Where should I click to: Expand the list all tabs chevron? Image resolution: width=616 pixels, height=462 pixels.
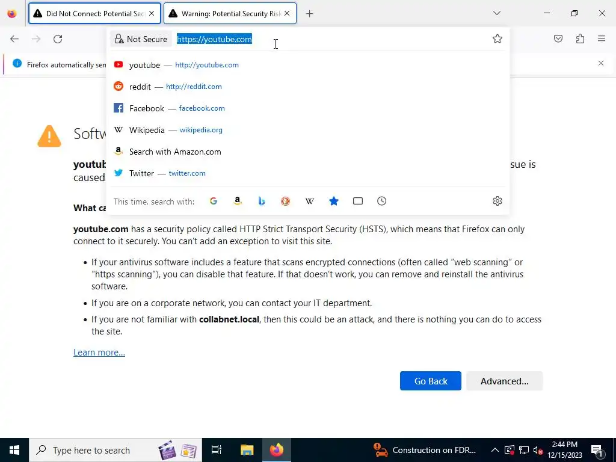pos(496,13)
